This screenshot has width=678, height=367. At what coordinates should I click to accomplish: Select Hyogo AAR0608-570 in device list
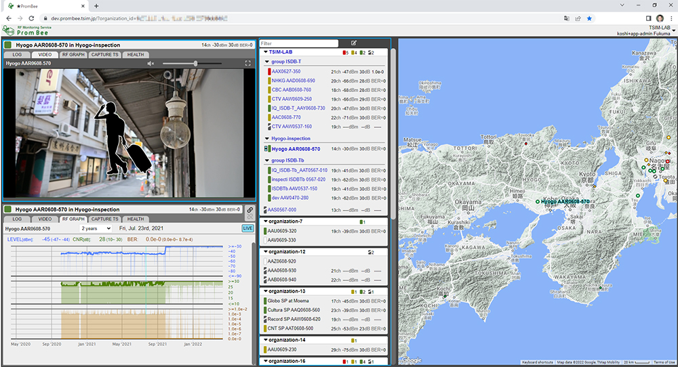(296, 149)
